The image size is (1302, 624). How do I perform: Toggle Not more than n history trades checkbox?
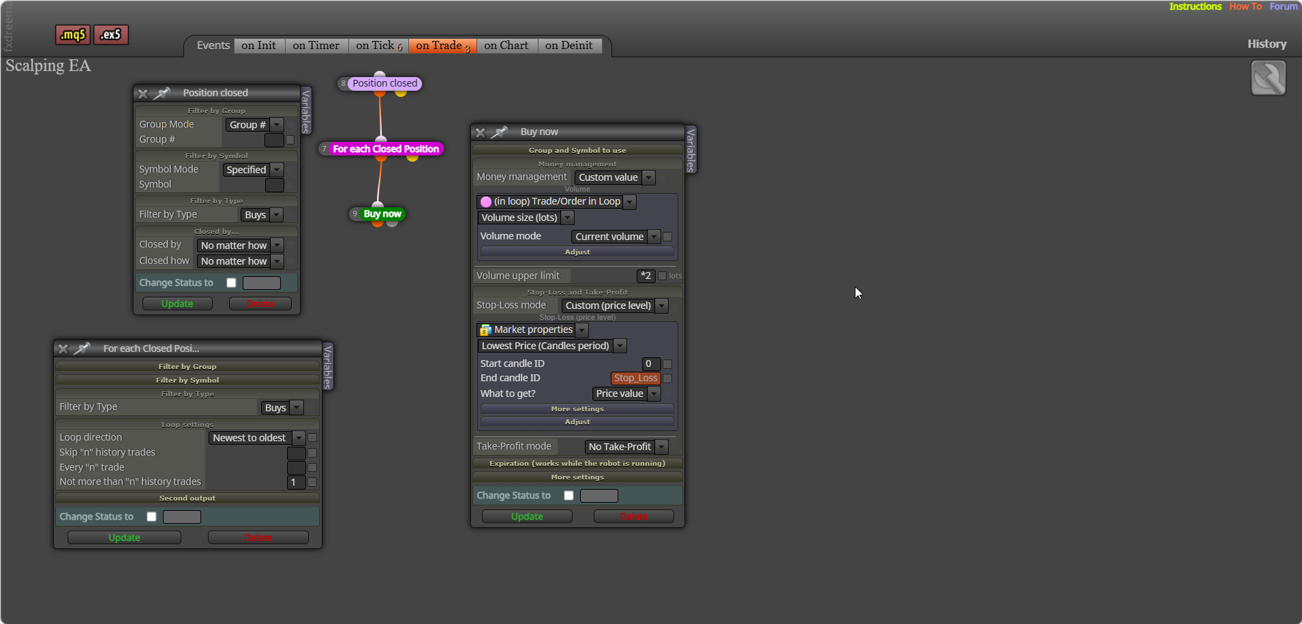pos(312,482)
